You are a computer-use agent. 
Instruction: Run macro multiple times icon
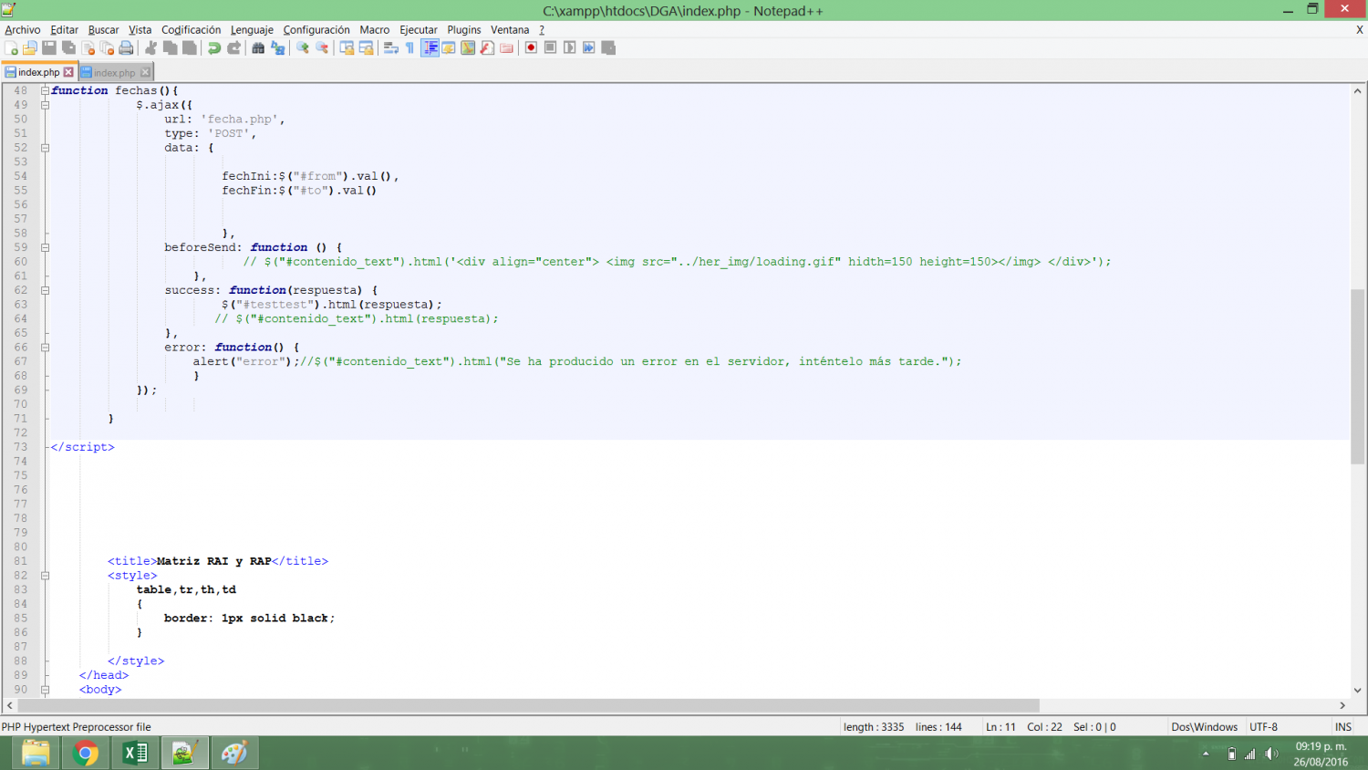click(588, 47)
